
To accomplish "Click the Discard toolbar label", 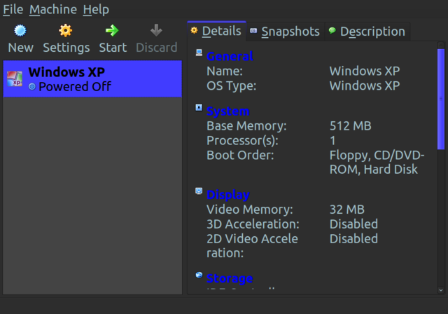I will coord(157,48).
